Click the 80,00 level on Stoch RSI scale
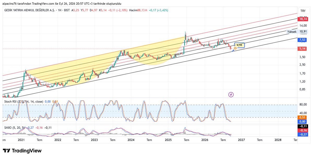This screenshot has height=158, width=313. click(303, 105)
